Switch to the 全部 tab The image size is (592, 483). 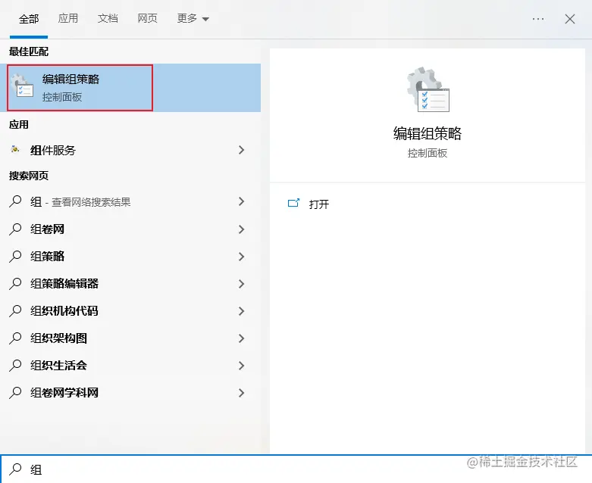29,19
